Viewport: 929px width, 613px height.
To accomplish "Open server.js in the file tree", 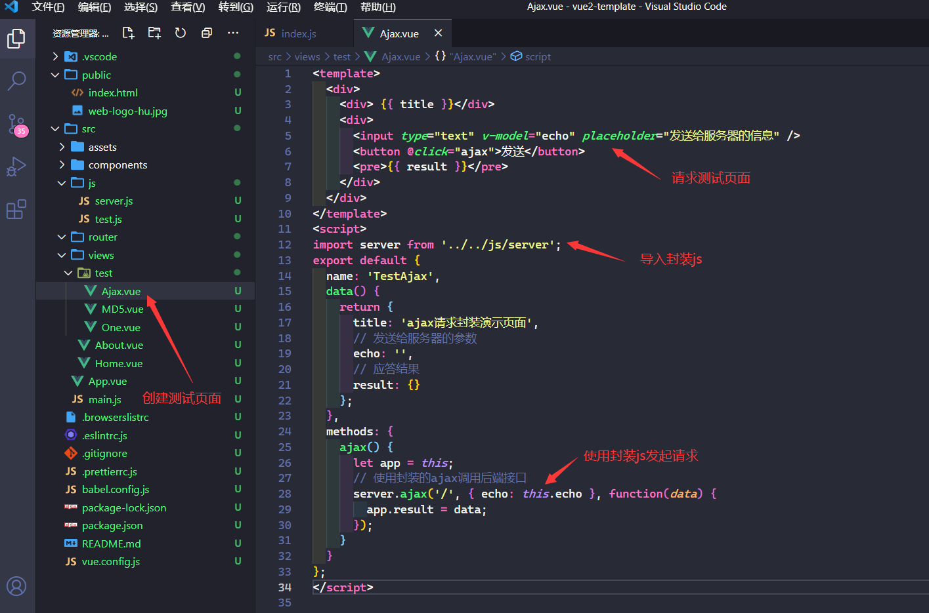I will (x=114, y=201).
